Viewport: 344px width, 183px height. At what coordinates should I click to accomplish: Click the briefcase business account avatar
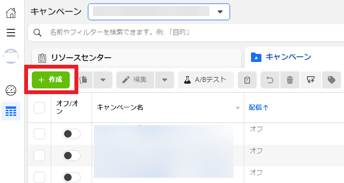point(11,56)
